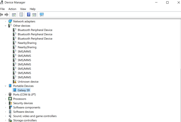Click the Properties toolbar icon

point(21,14)
